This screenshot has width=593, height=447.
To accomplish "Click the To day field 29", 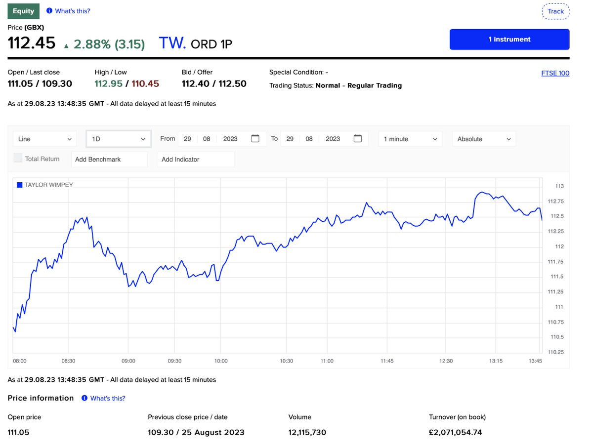I will (290, 139).
